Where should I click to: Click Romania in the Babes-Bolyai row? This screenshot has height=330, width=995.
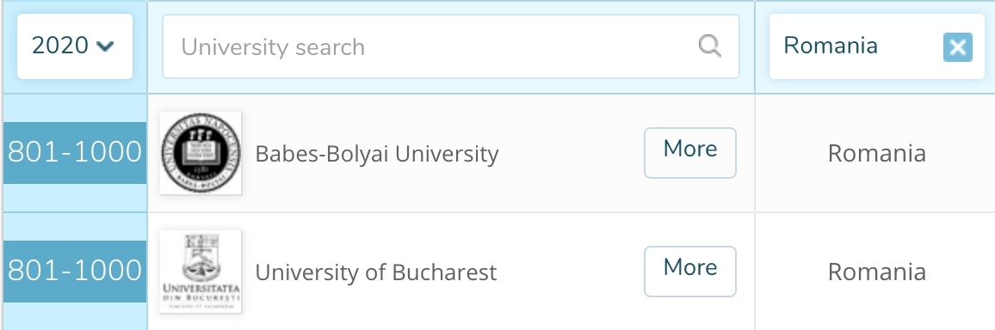pyautogui.click(x=876, y=153)
